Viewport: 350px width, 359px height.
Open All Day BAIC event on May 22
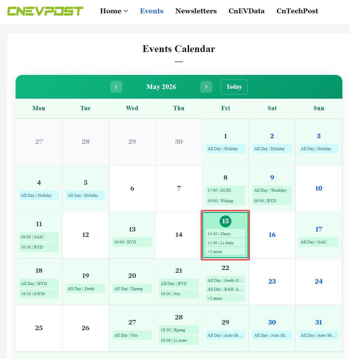click(x=225, y=289)
